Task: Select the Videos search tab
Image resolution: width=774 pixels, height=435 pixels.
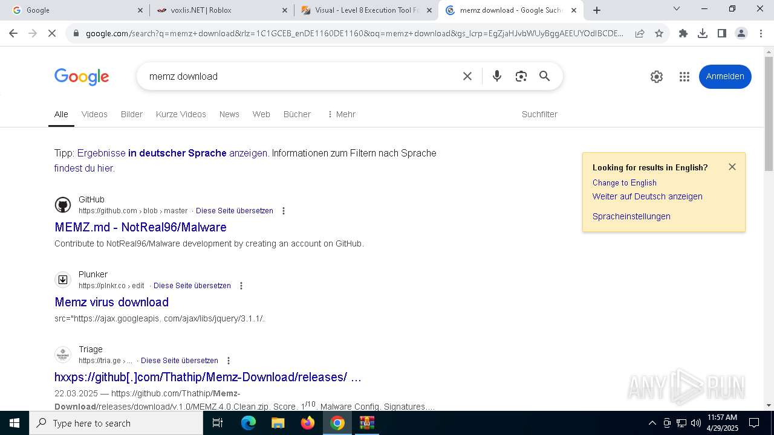Action: click(94, 114)
